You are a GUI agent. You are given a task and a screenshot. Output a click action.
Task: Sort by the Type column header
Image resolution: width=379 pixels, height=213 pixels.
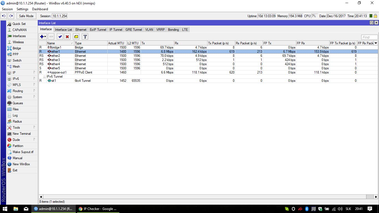pyautogui.click(x=91, y=43)
